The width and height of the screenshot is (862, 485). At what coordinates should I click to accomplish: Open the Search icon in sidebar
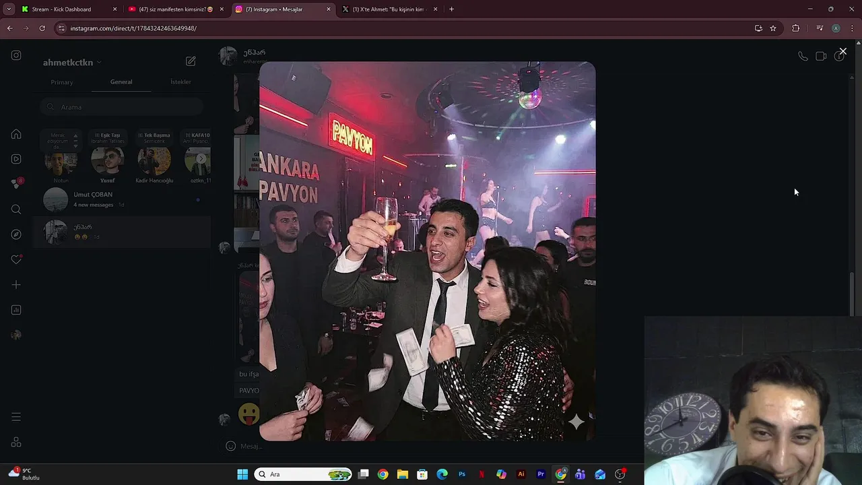point(16,209)
